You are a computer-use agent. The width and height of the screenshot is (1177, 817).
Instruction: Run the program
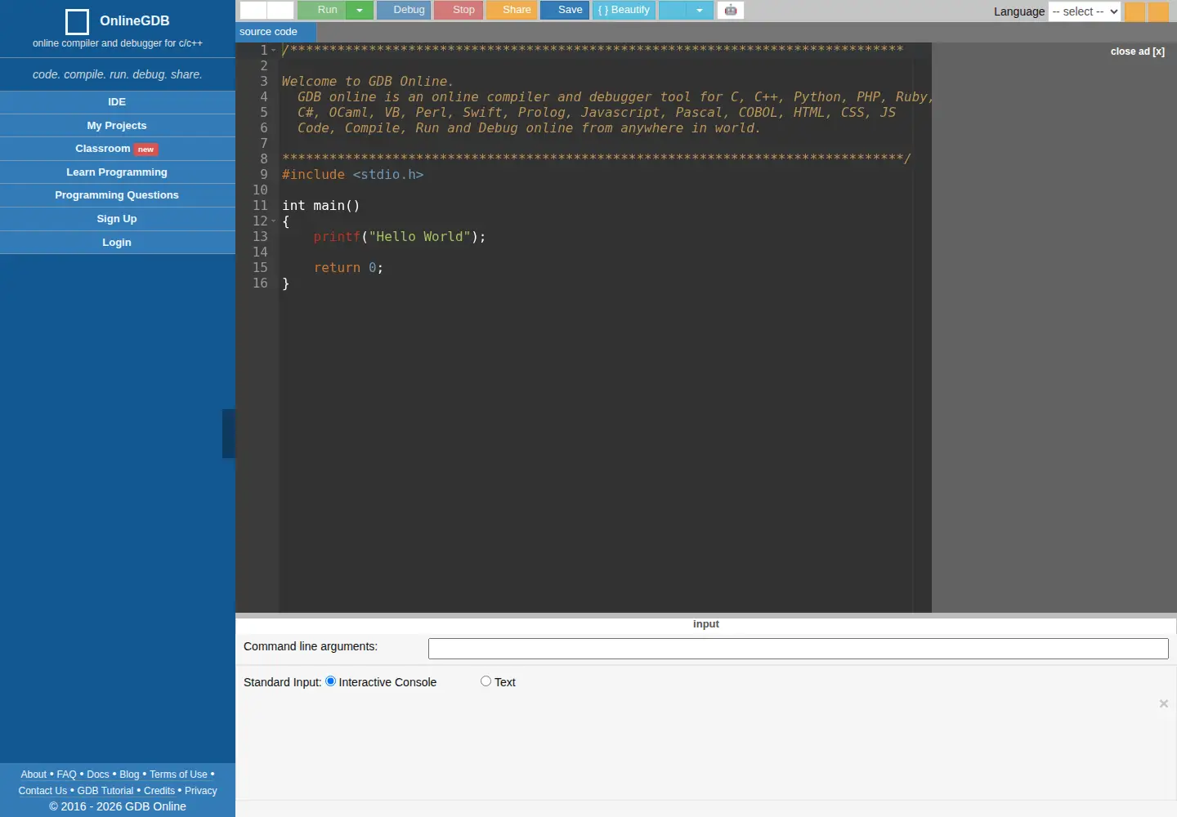pyautogui.click(x=322, y=10)
